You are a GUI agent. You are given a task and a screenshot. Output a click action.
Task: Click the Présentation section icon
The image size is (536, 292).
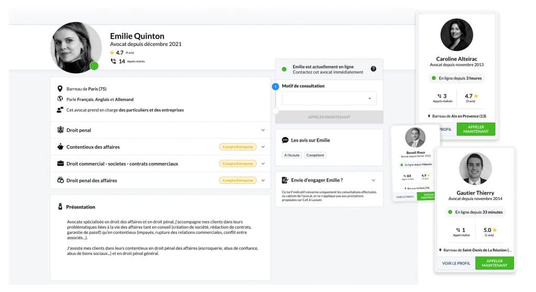(60, 206)
